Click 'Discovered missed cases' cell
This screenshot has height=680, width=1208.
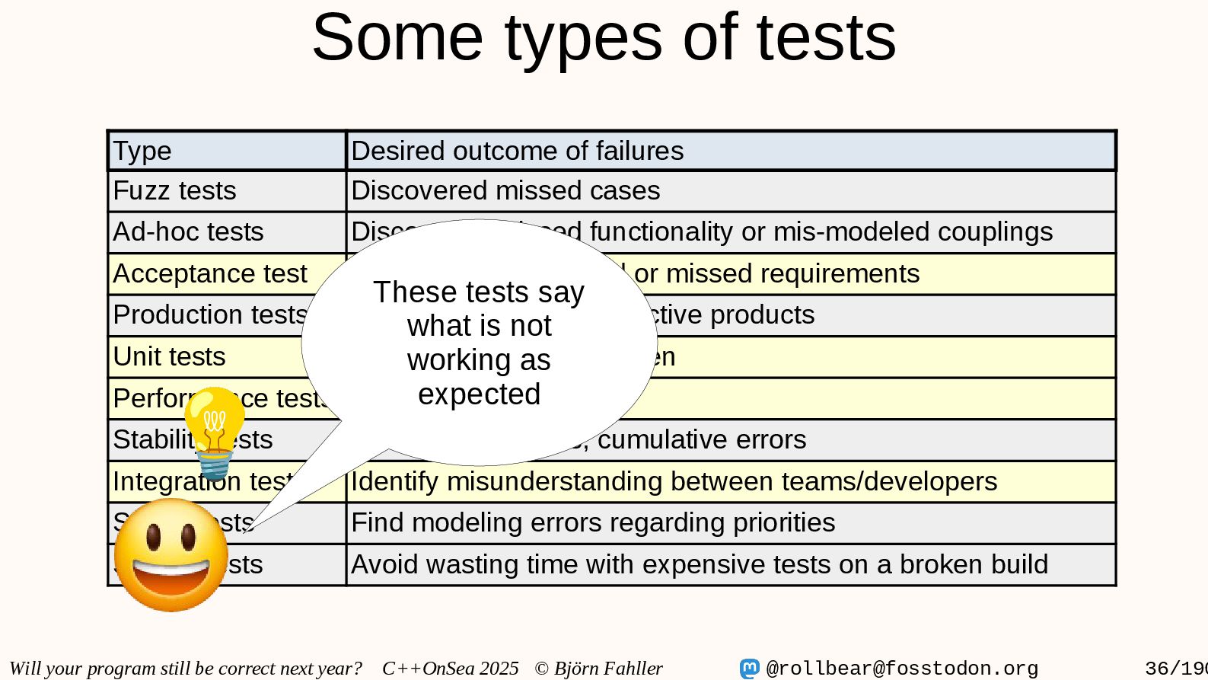pyautogui.click(x=731, y=191)
